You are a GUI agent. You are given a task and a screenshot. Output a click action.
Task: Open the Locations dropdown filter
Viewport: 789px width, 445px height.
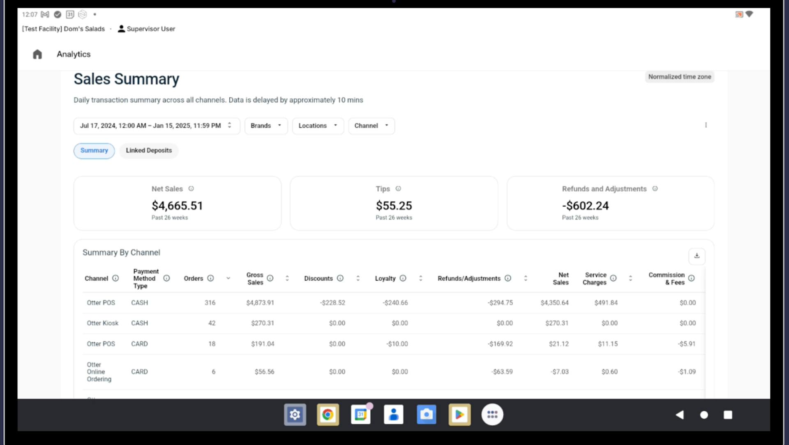(318, 126)
